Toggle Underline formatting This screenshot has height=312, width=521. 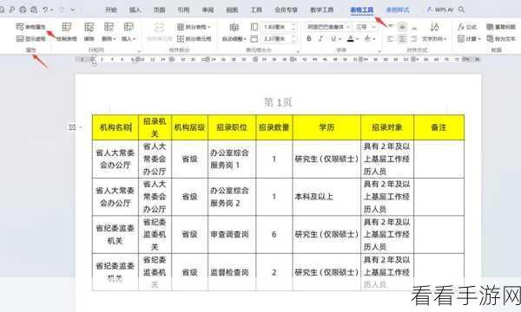[333, 39]
